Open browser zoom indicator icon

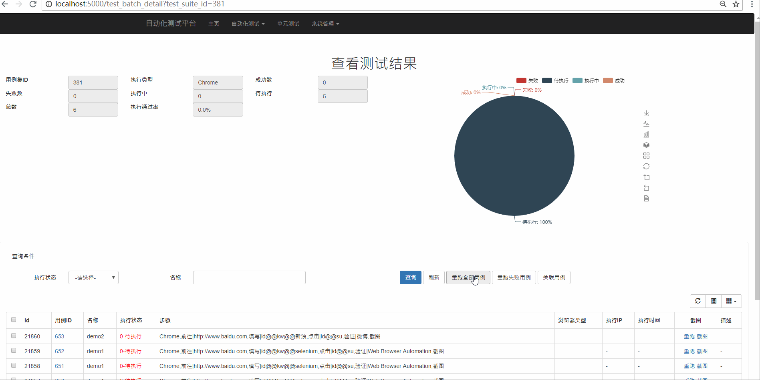723,4
